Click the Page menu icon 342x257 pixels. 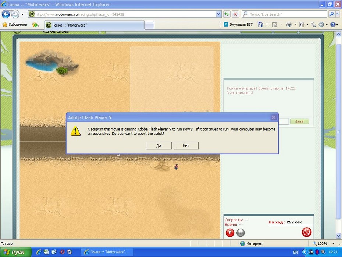point(302,24)
